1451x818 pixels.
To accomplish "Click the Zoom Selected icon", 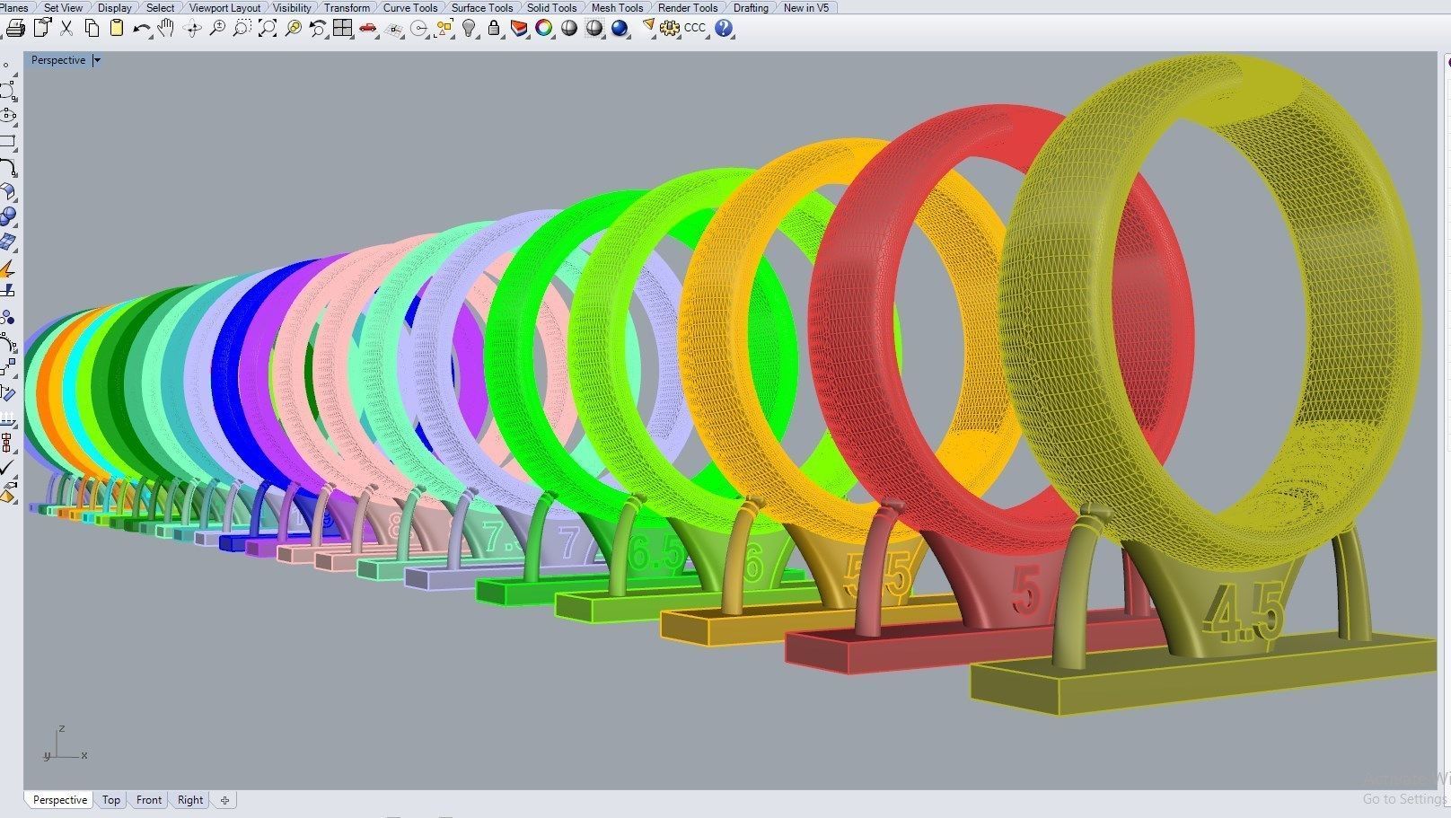I will point(293,29).
